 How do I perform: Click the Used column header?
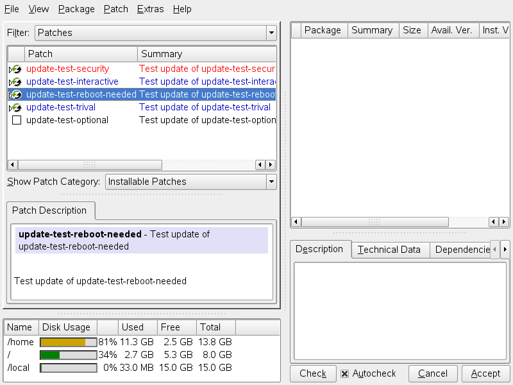pos(137,327)
